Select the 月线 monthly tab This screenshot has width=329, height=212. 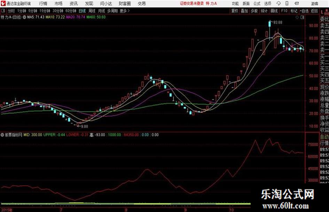coord(102,11)
